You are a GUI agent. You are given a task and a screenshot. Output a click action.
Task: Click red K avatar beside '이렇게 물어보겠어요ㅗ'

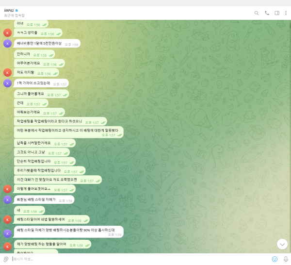[x=7, y=189]
